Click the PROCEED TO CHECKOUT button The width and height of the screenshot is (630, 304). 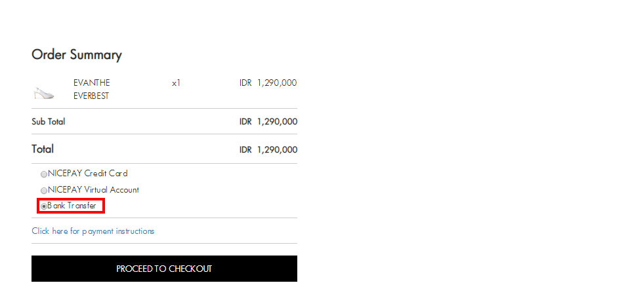coord(164,269)
